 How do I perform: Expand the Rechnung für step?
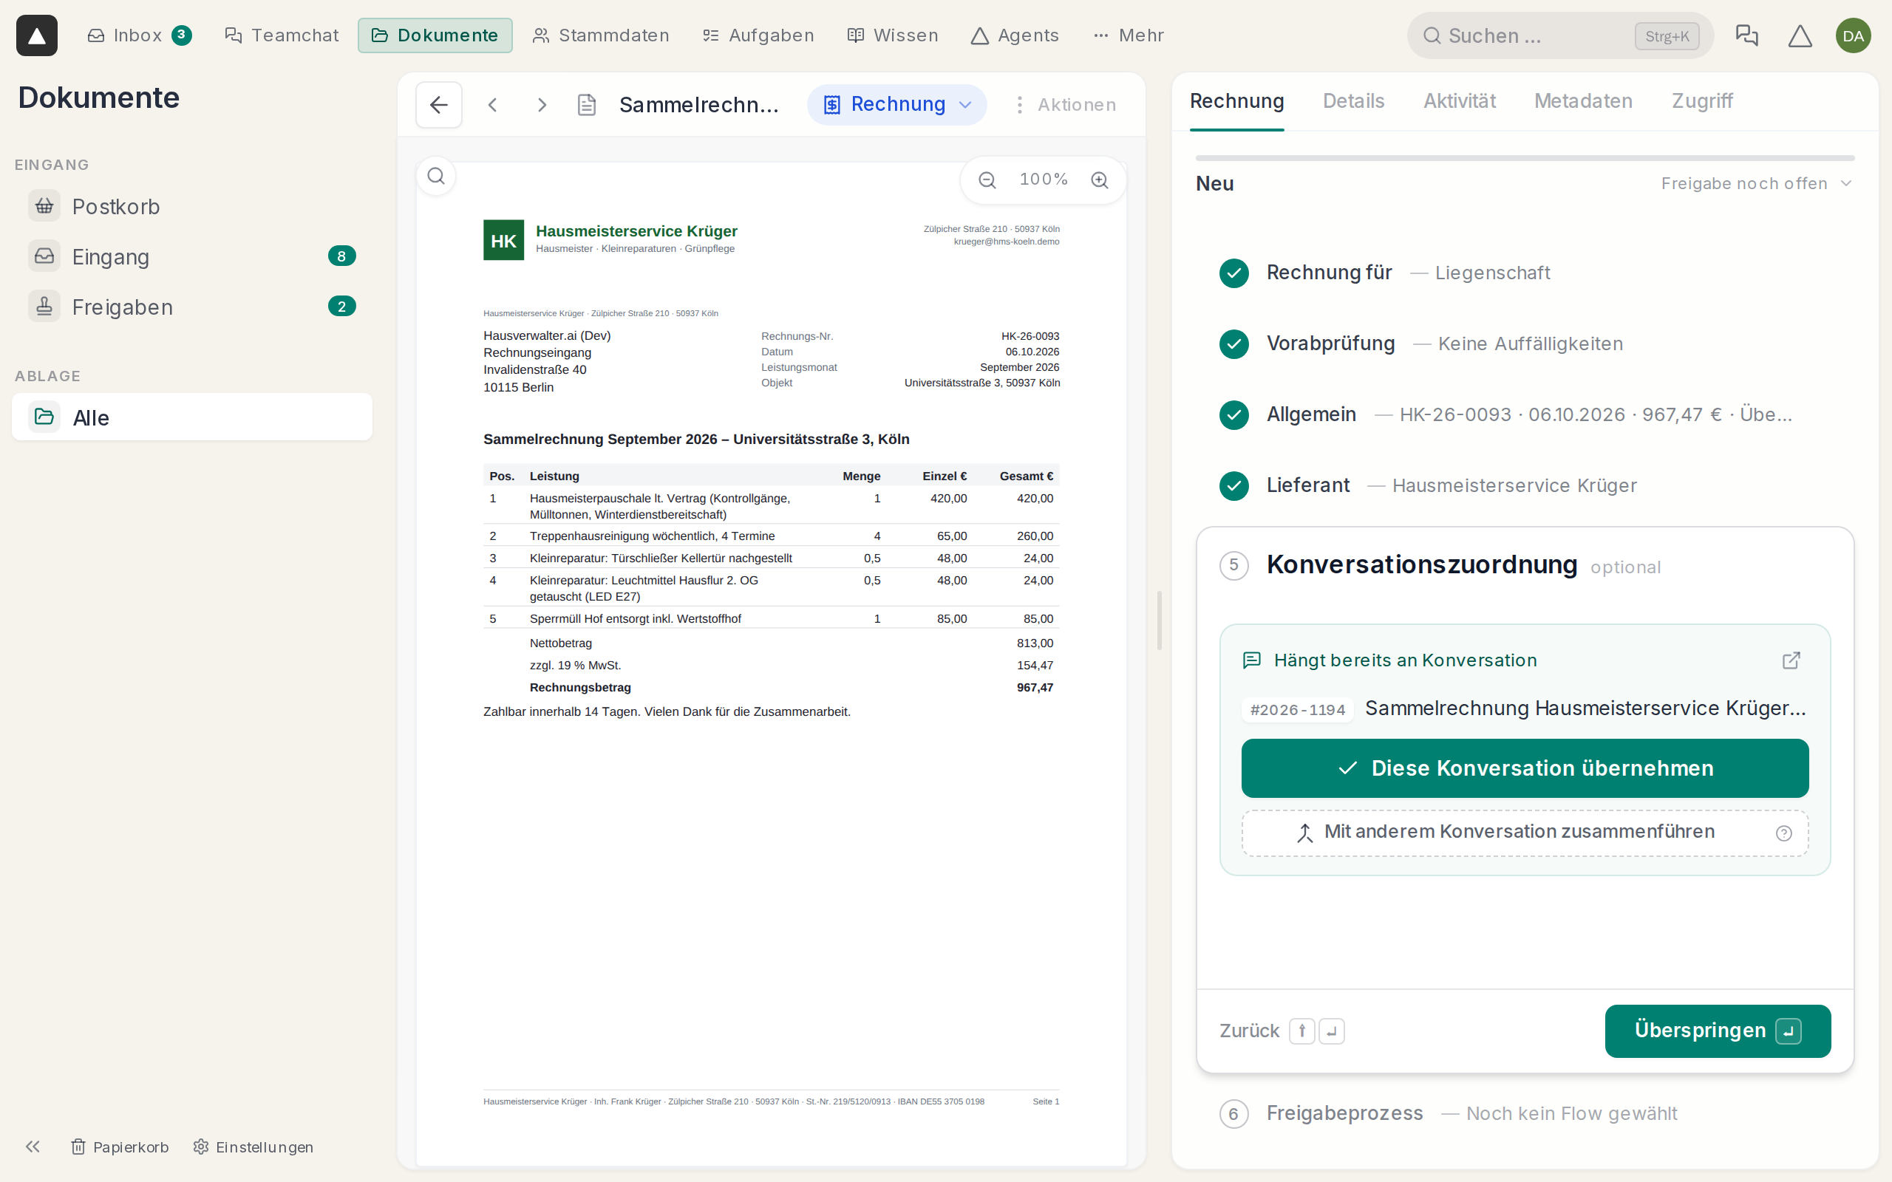pyautogui.click(x=1525, y=273)
